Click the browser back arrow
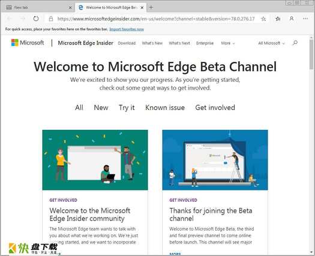The width and height of the screenshot is (315, 256). tap(10, 19)
